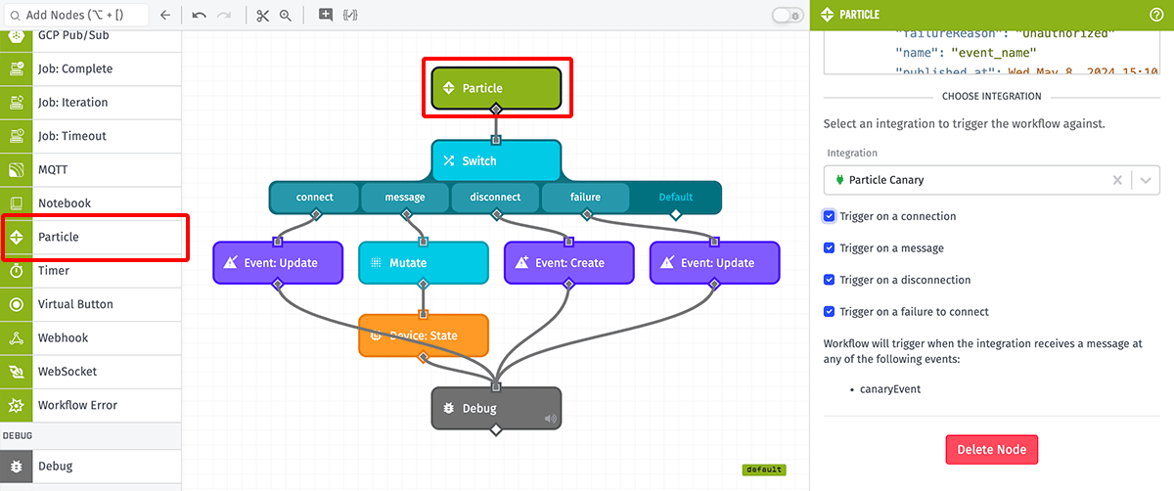Select the Event: Create node
The height and width of the screenshot is (491, 1174).
(x=568, y=263)
